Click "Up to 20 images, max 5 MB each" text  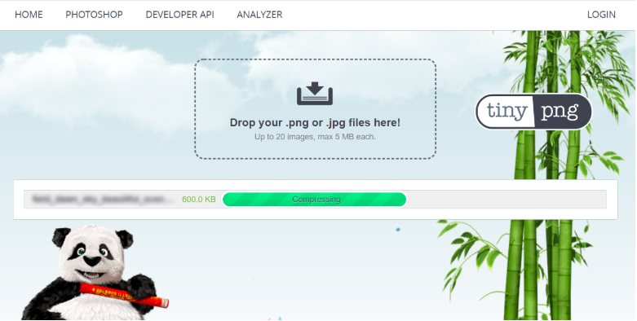[x=316, y=137]
